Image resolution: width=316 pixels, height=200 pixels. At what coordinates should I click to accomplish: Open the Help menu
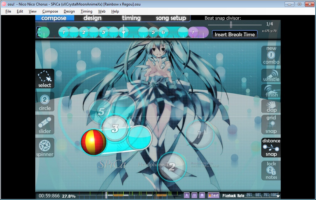[x=115, y=11]
